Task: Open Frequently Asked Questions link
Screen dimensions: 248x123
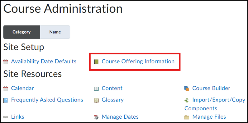Action: coord(47,100)
